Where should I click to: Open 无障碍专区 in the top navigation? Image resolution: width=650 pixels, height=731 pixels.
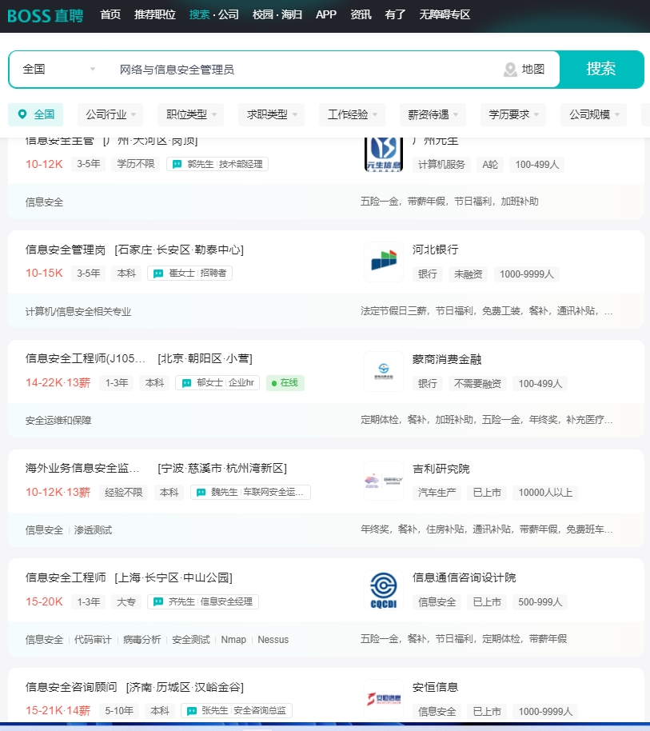click(x=445, y=15)
